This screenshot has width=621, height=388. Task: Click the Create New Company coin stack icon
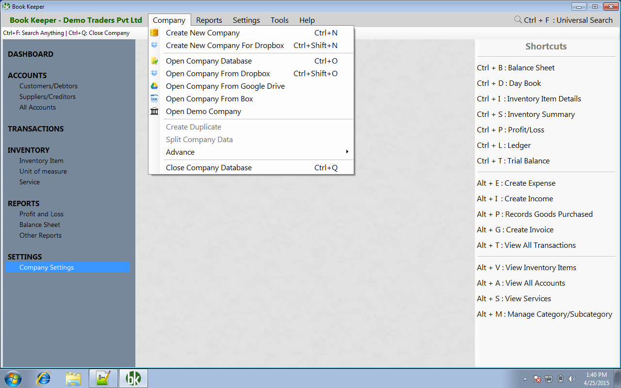[x=154, y=33]
